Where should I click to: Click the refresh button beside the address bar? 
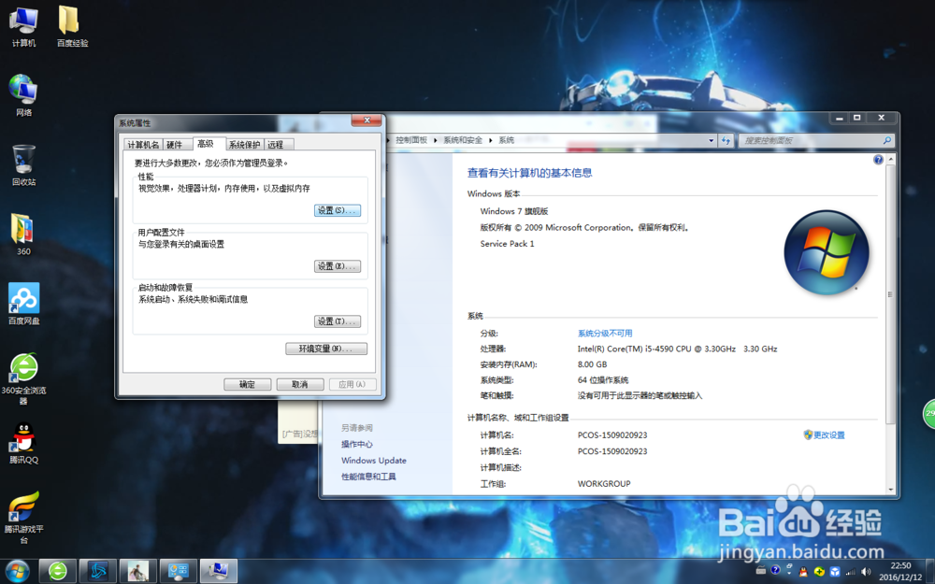click(726, 141)
